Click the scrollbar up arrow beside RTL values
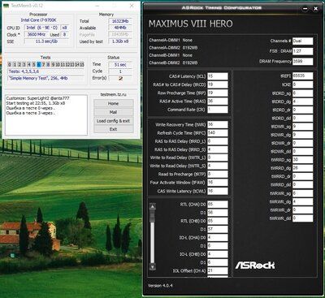The width and height of the screenshot is (325, 298). pyautogui.click(x=153, y=206)
